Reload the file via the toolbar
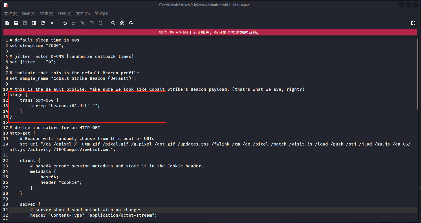Screen dimensions: 421x223 43,23
